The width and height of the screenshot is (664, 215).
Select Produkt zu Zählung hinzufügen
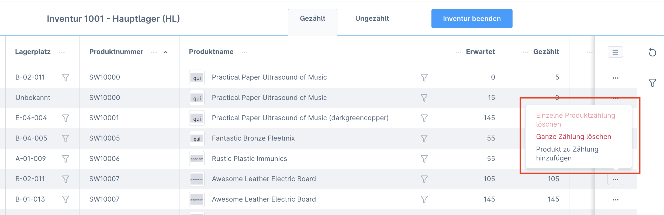567,153
